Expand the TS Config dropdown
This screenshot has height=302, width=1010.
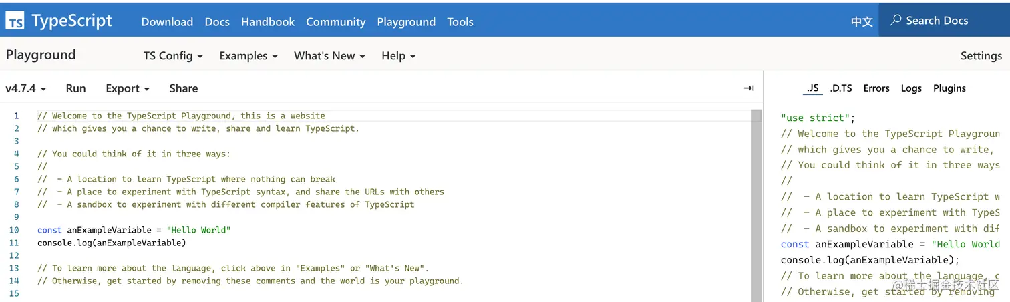[173, 56]
